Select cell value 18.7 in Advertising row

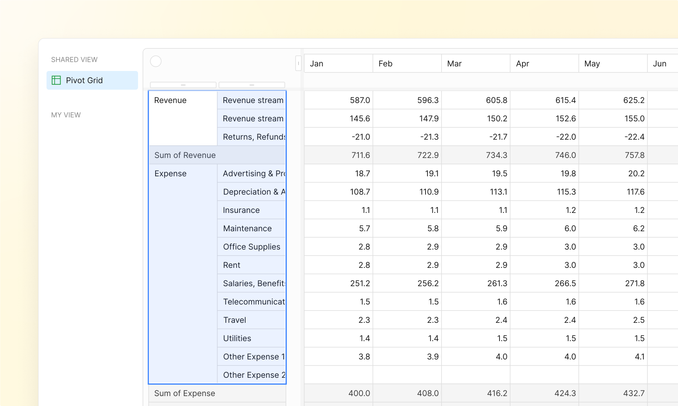tap(338, 173)
